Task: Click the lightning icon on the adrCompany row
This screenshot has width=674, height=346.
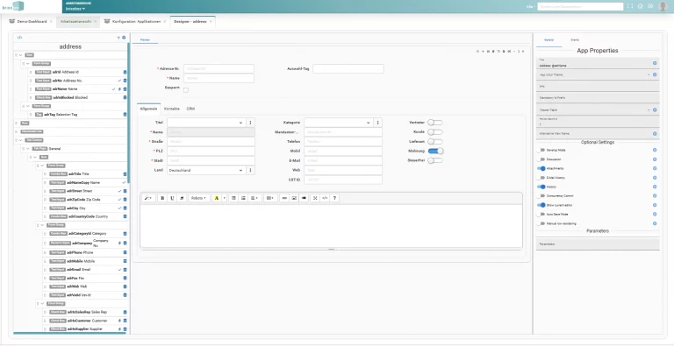Action: pos(119,243)
